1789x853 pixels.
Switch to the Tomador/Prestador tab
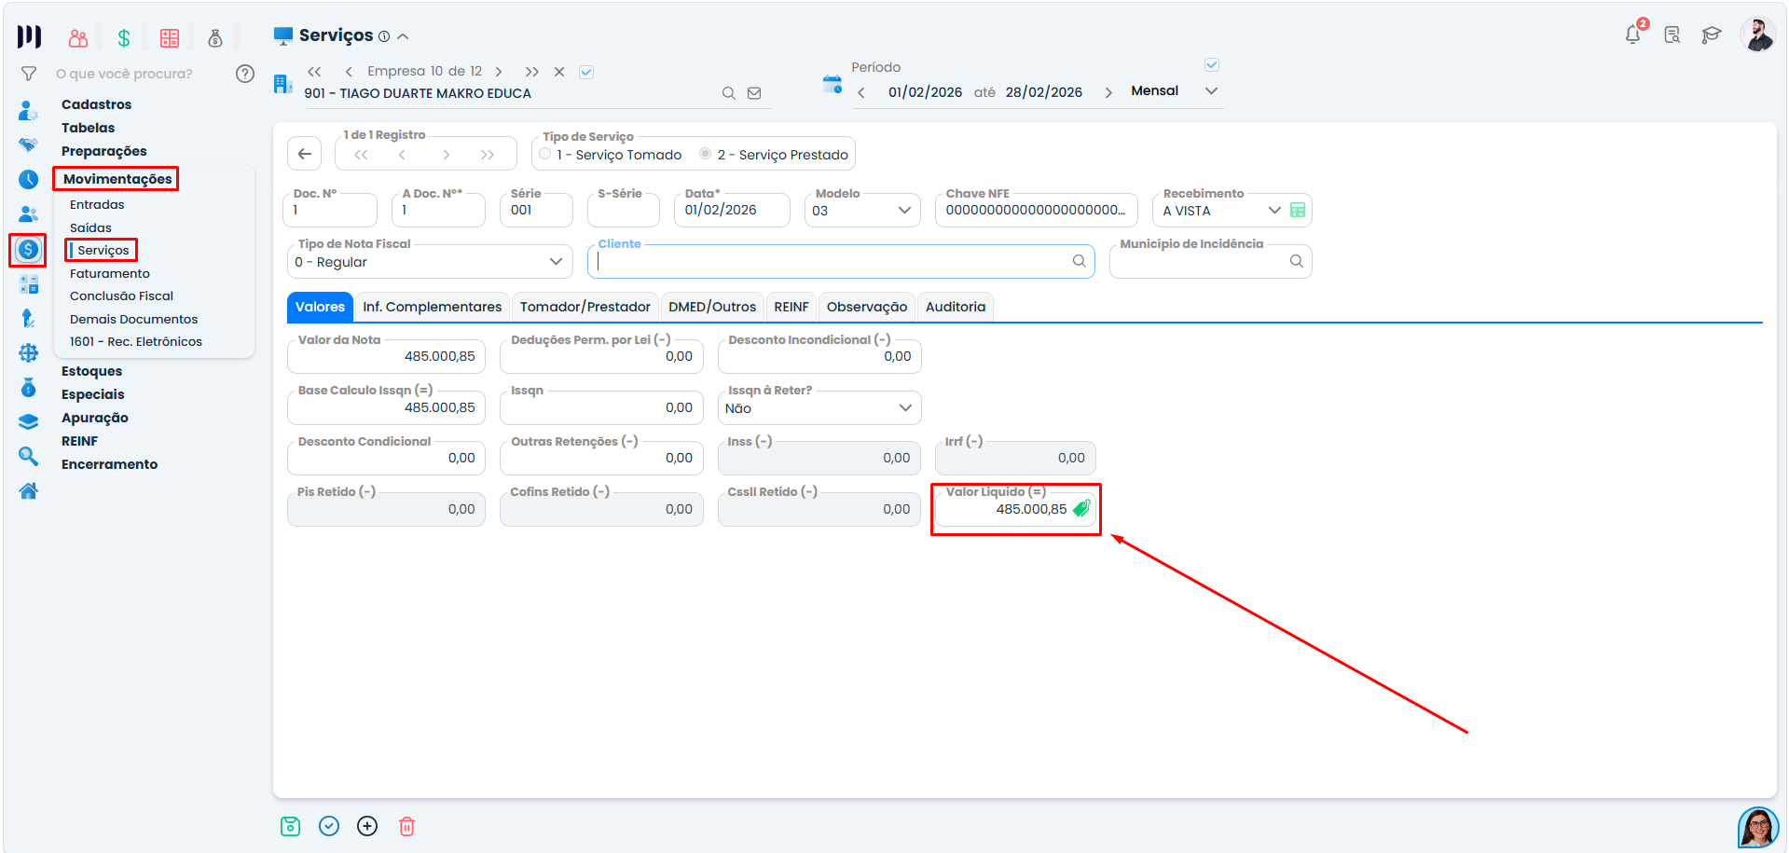[585, 307]
